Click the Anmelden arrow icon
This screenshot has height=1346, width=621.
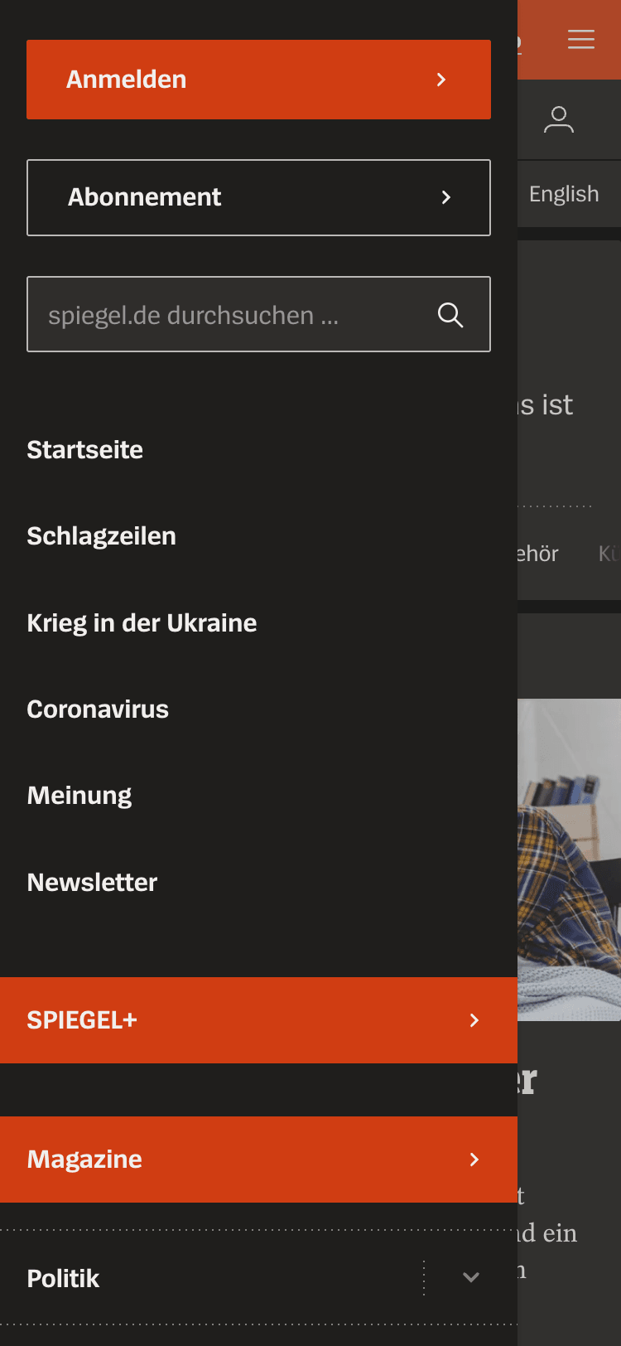441,80
